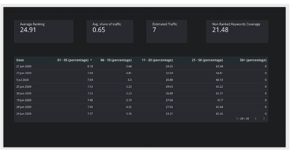Select the Avg. share of traffic scorecard

110,31
